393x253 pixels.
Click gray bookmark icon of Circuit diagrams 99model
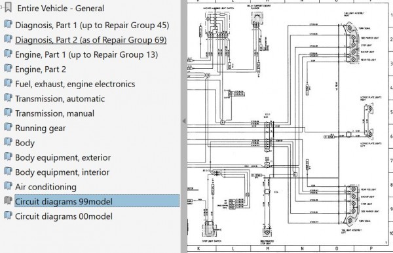8,201
